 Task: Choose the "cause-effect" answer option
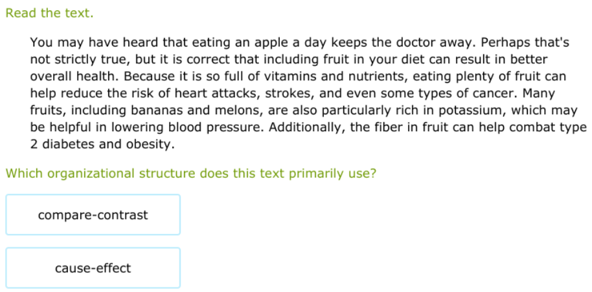93,268
